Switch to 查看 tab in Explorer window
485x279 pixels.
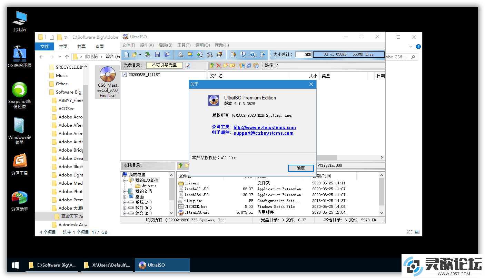pos(100,46)
